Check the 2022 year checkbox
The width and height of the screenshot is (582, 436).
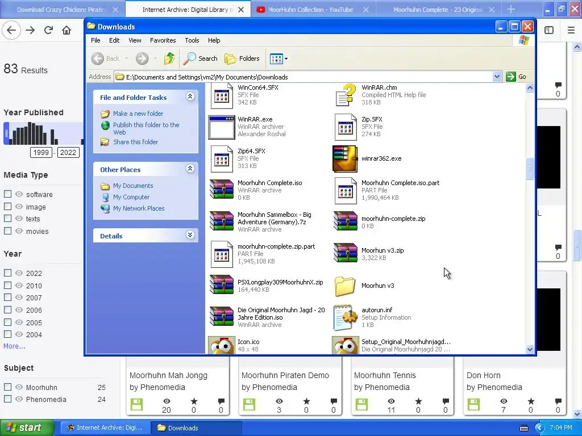[7, 273]
